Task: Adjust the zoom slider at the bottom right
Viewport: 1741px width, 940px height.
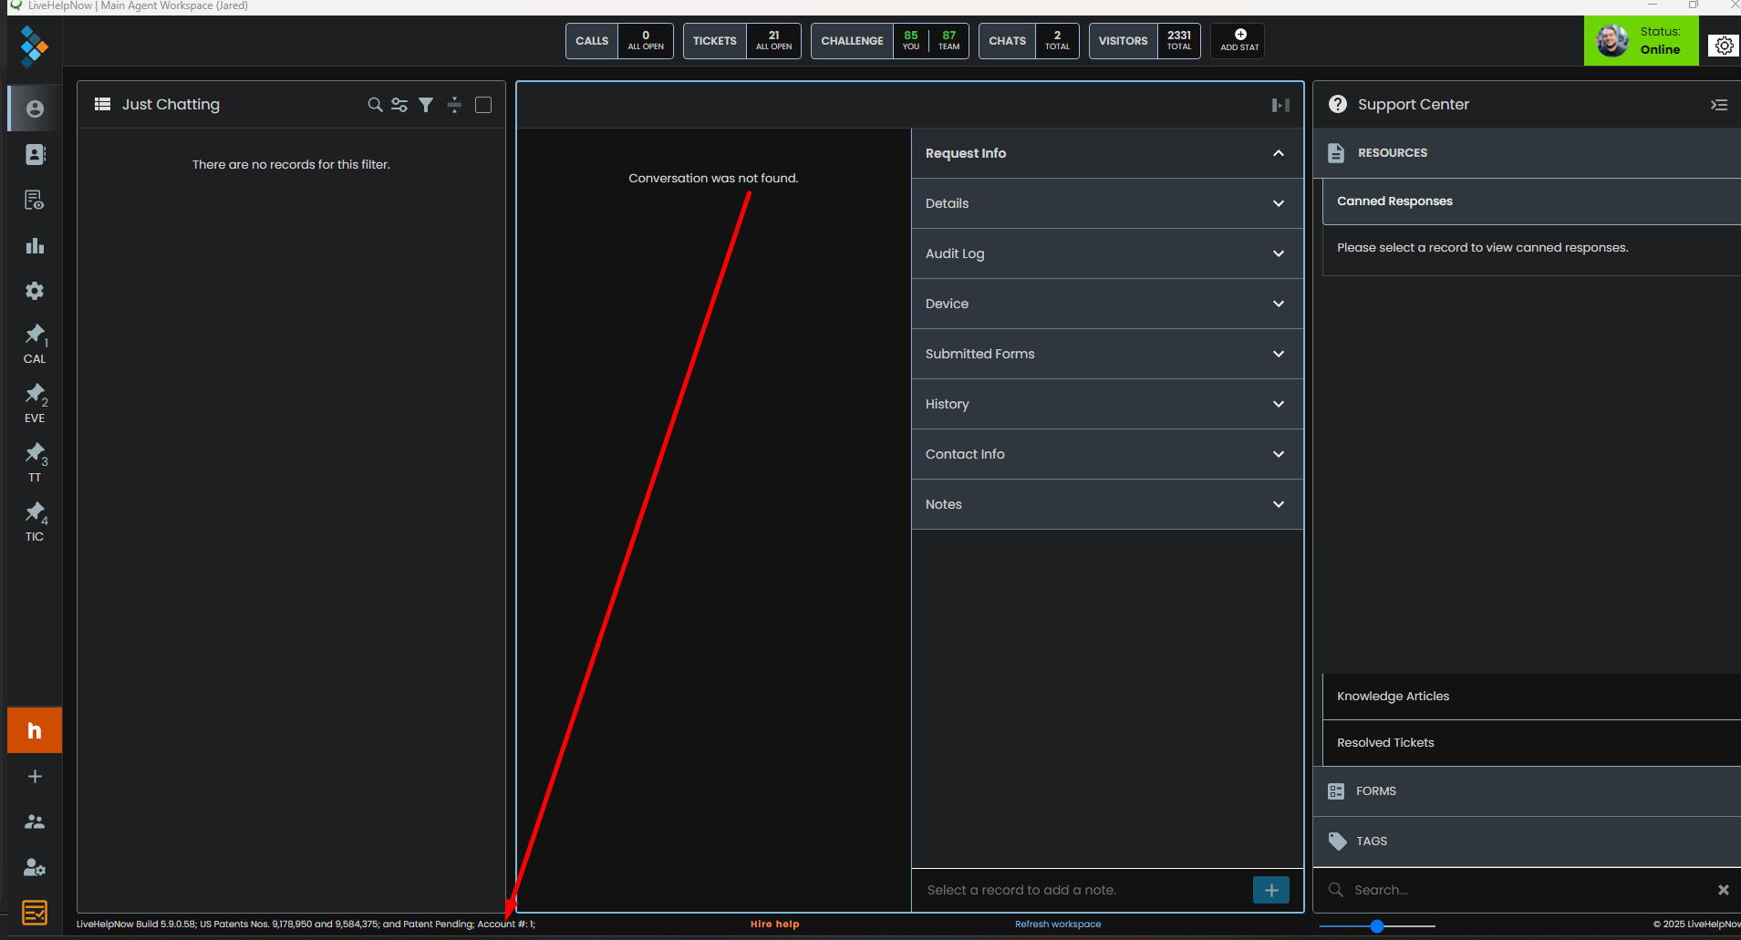Action: pyautogui.click(x=1377, y=926)
